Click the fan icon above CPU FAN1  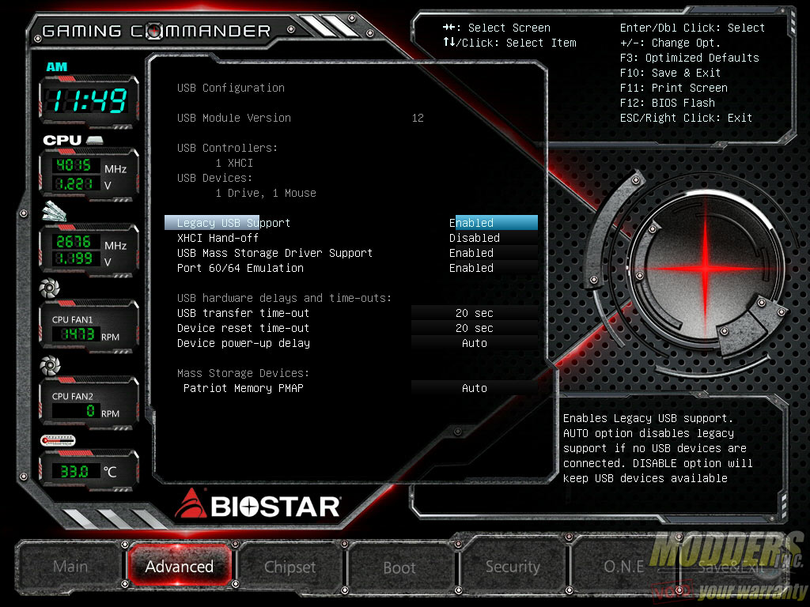(x=49, y=288)
